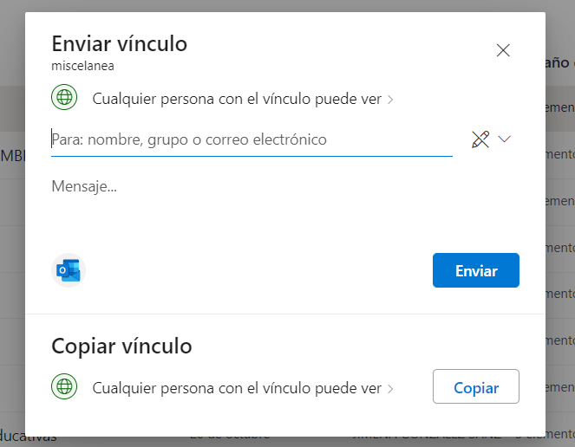Click chevron after top 'puede ver' text
Image resolution: width=575 pixels, height=447 pixels.
390,100
